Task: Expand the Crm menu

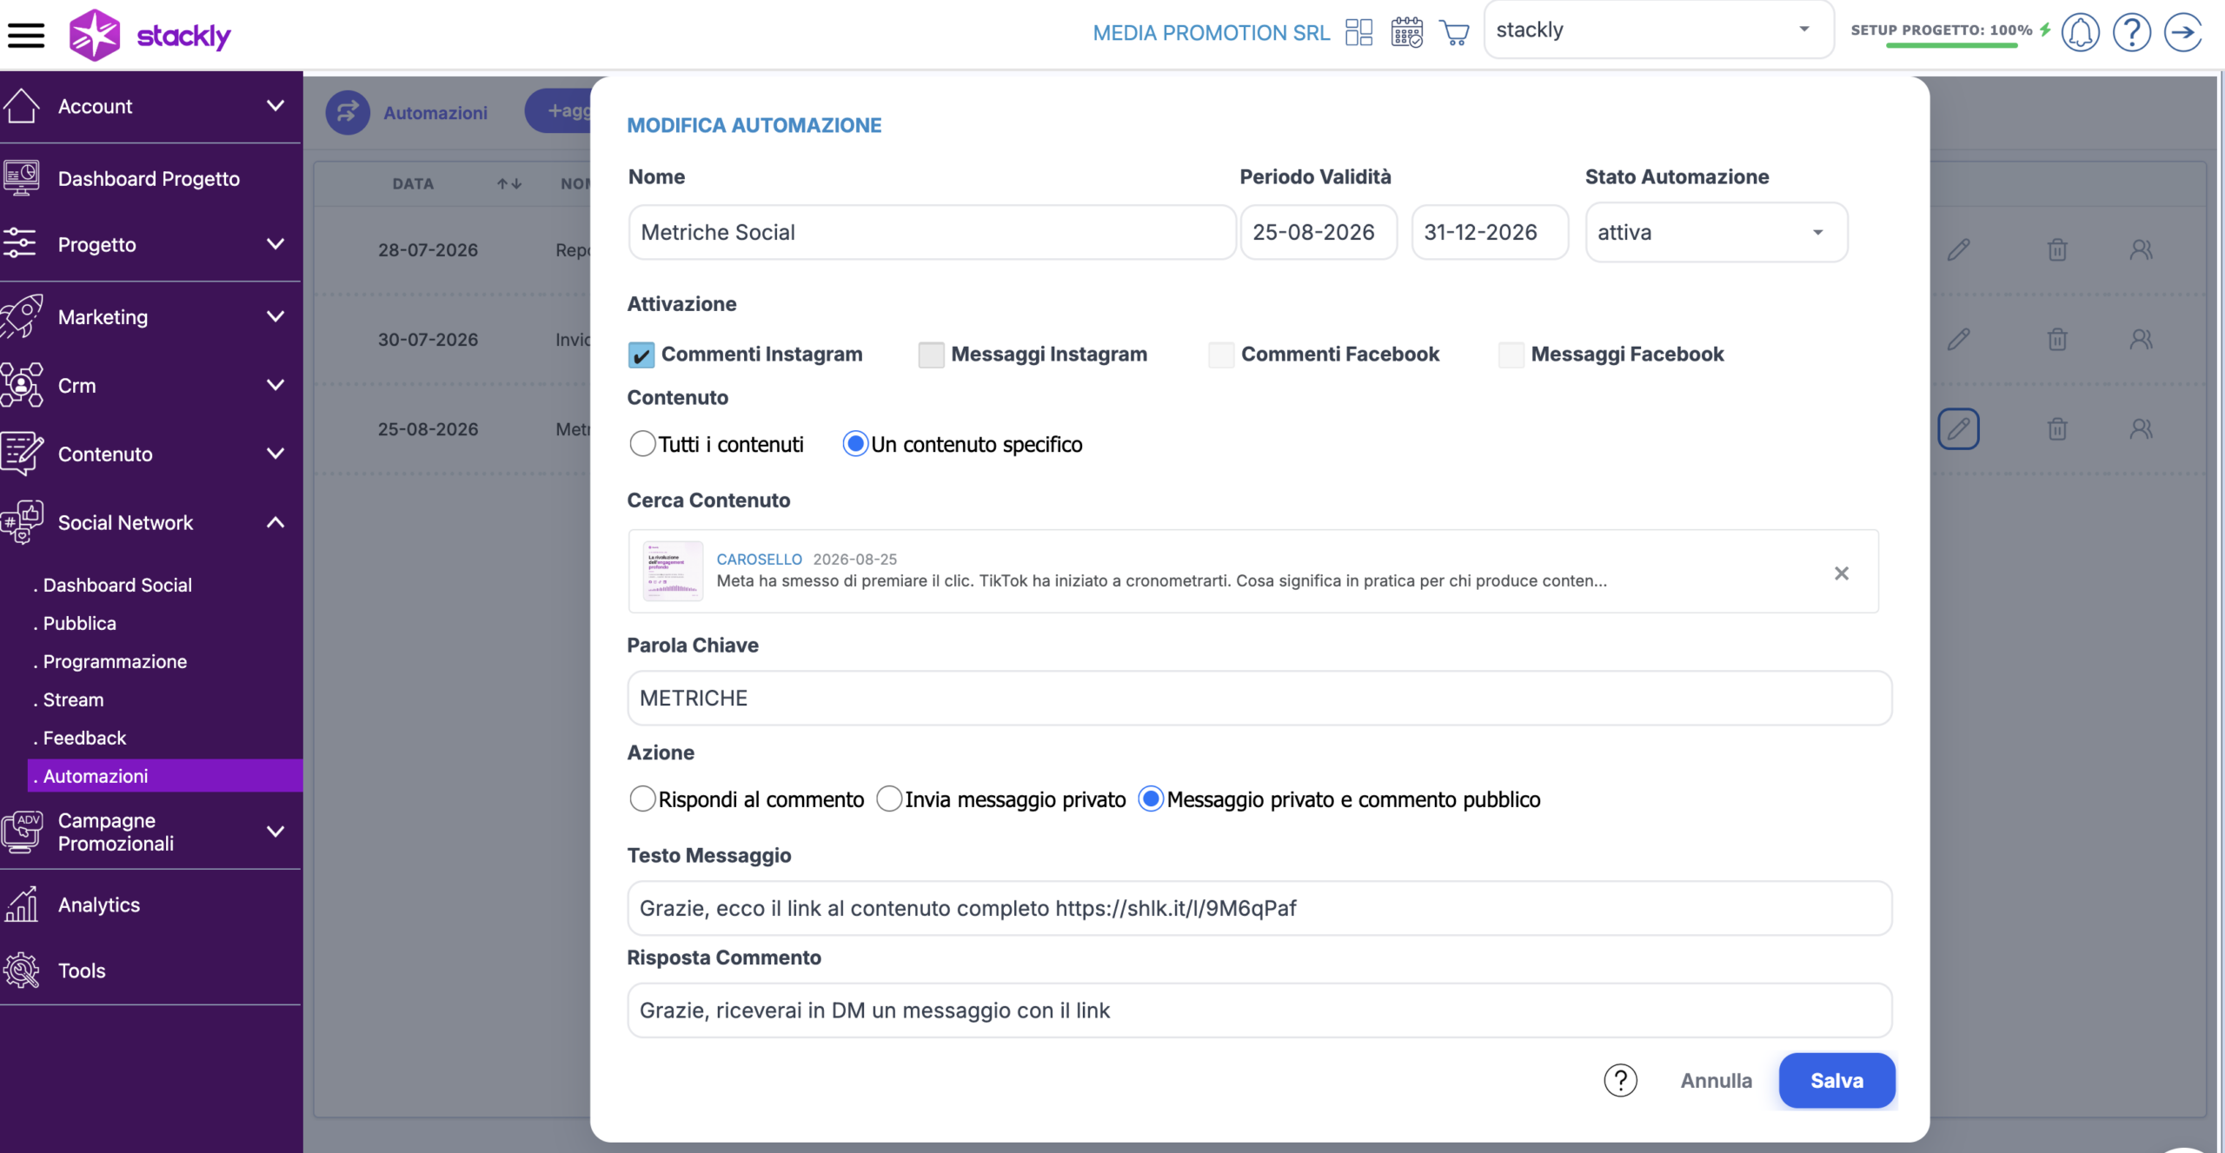Action: [276, 385]
